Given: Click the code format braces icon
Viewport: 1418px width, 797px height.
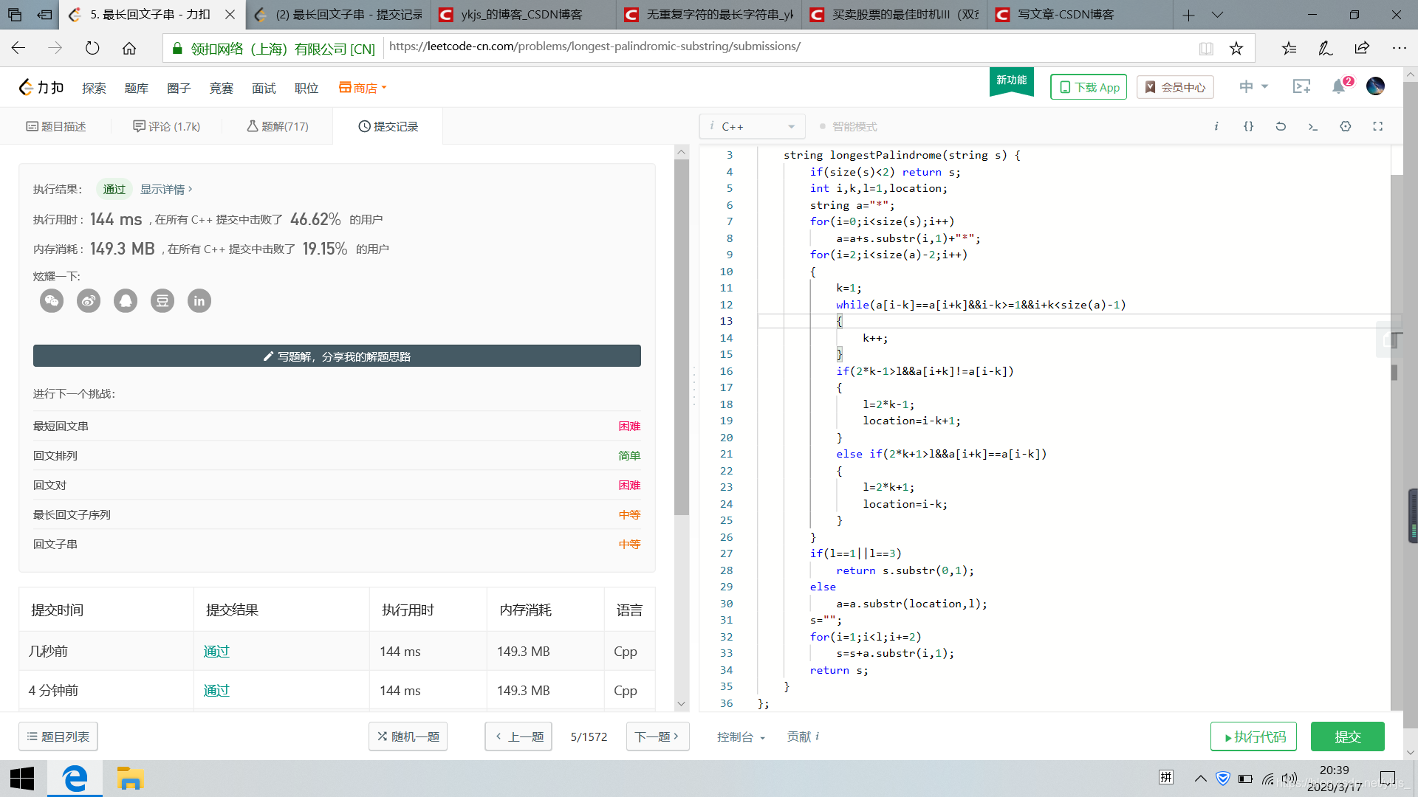Looking at the screenshot, I should (1248, 126).
